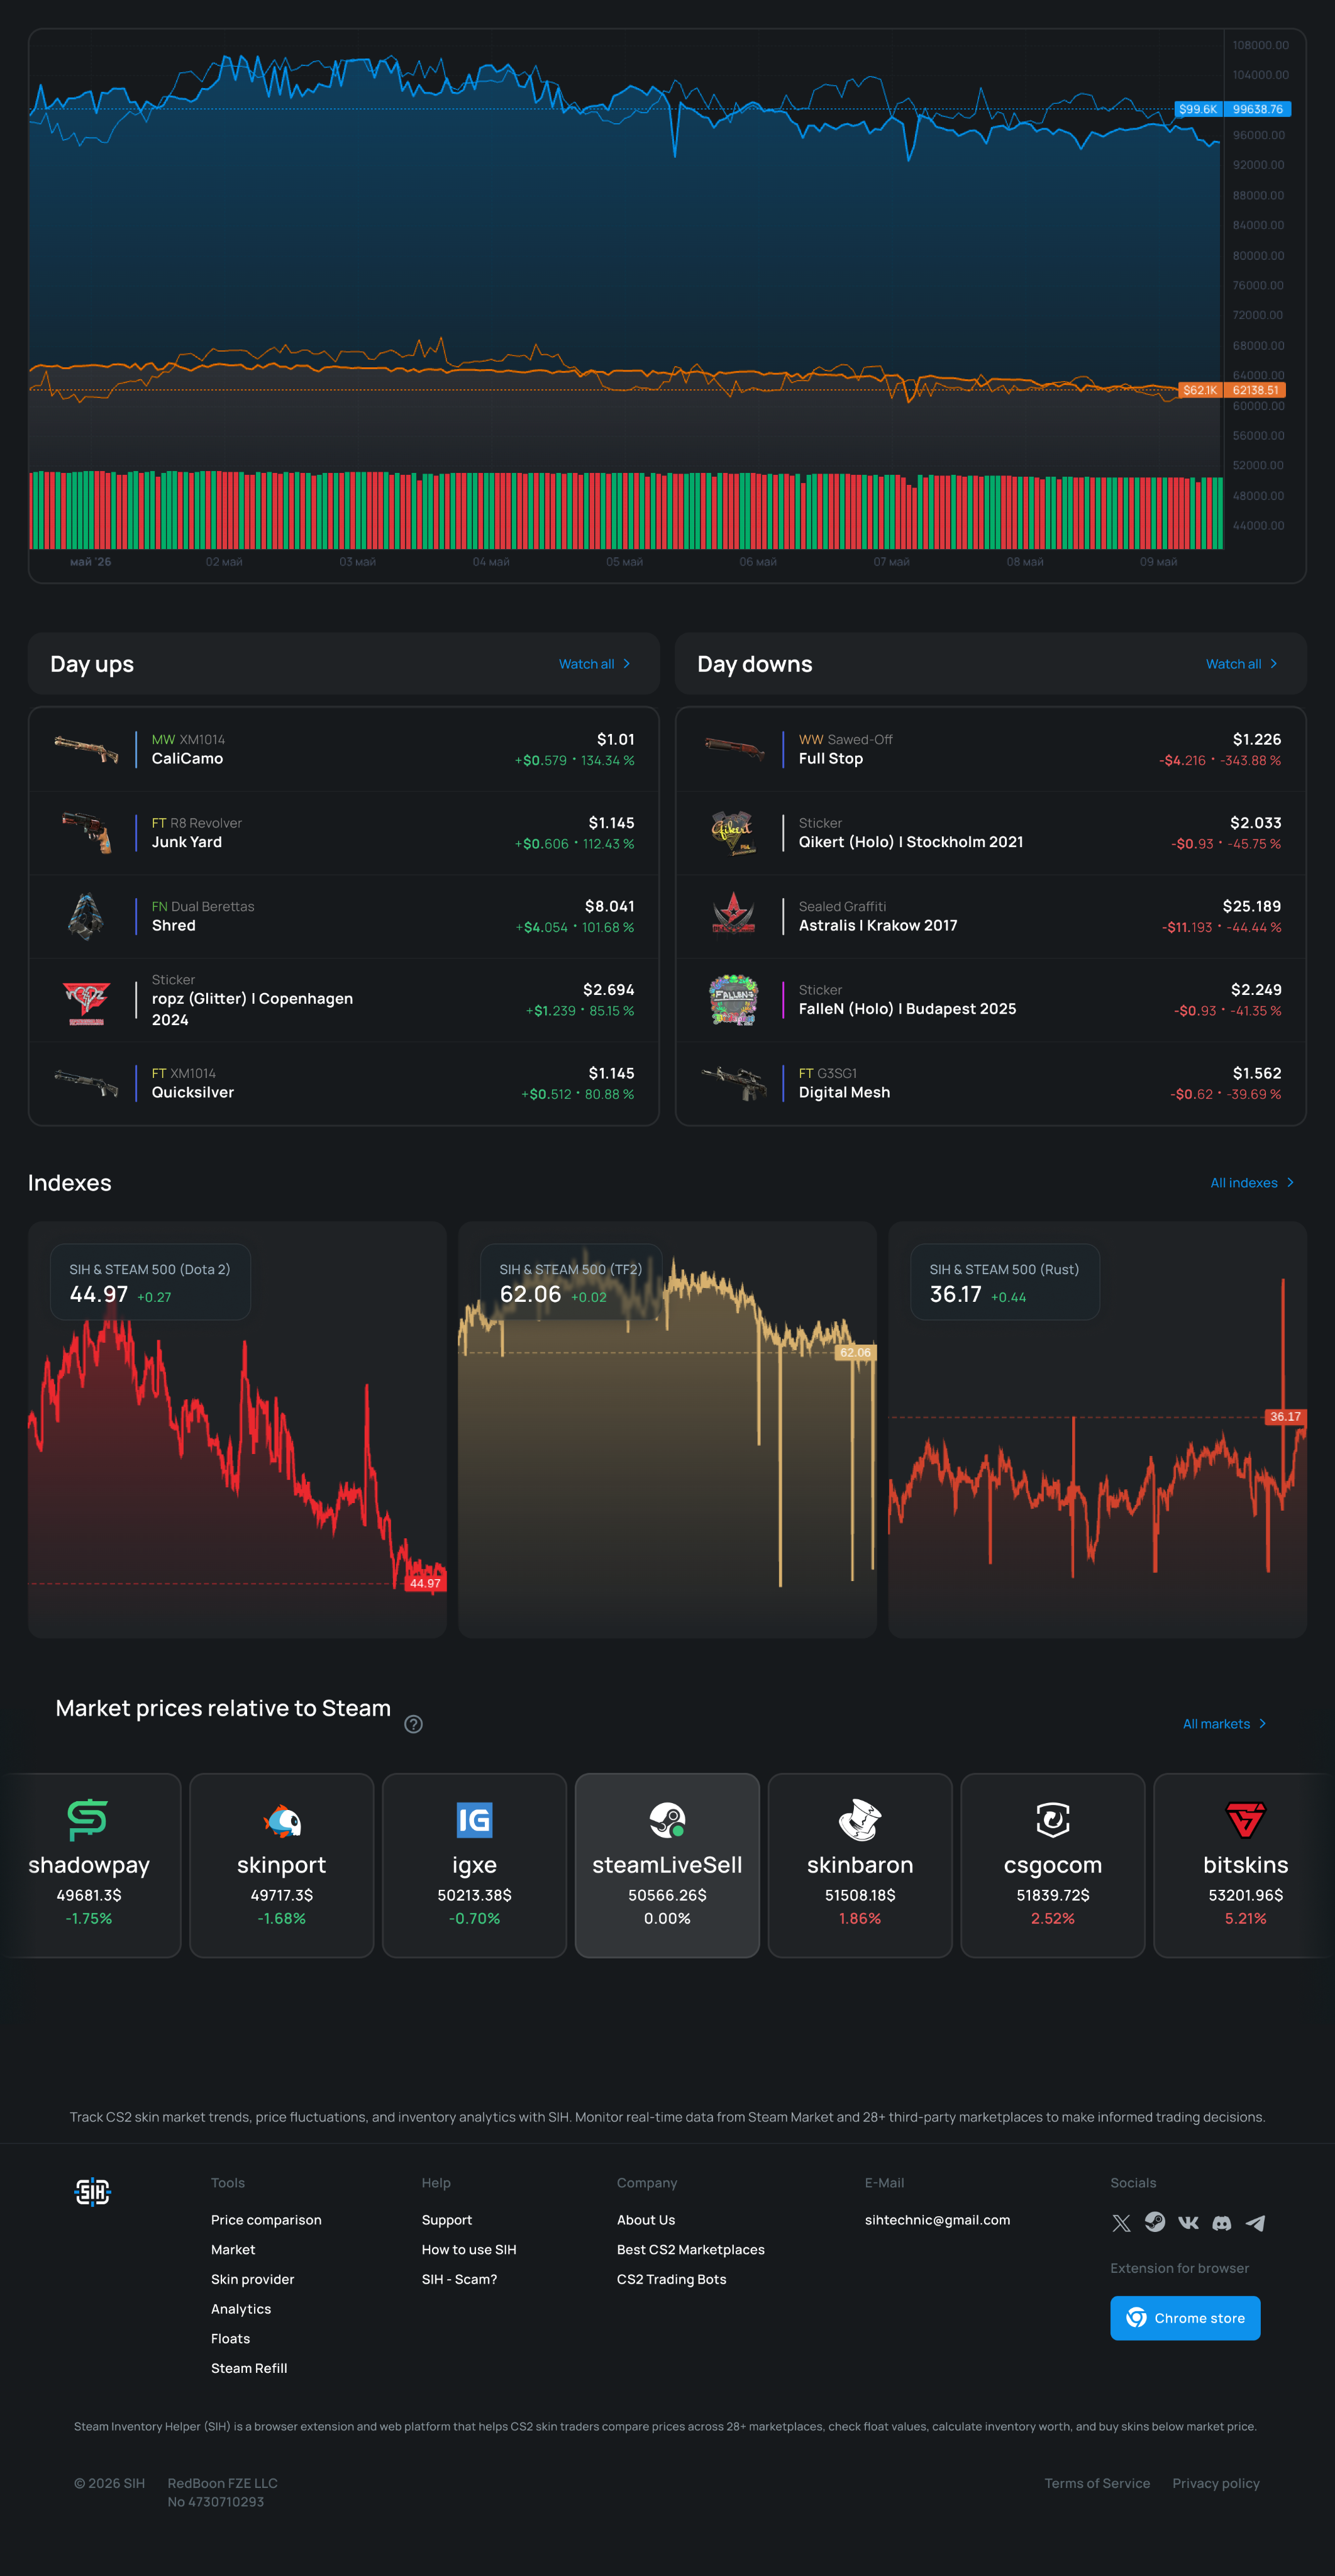This screenshot has height=2576, width=1335.
Task: Click the 99638.76 blue price label on chart
Action: [1258, 109]
